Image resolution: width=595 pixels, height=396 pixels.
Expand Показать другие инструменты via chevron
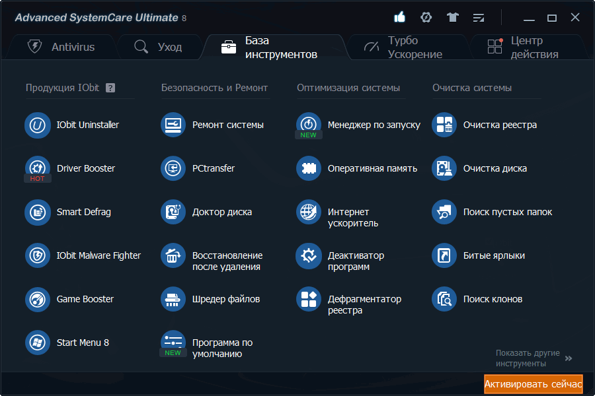(567, 358)
